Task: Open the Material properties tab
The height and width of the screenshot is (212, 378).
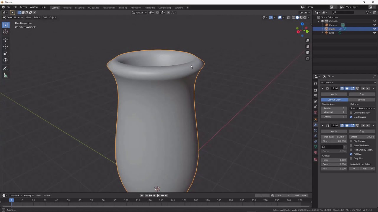Action: 315,153
